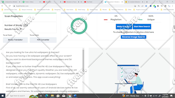Click the Reverse Image Search button
175x98 pixels.
coord(134,37)
